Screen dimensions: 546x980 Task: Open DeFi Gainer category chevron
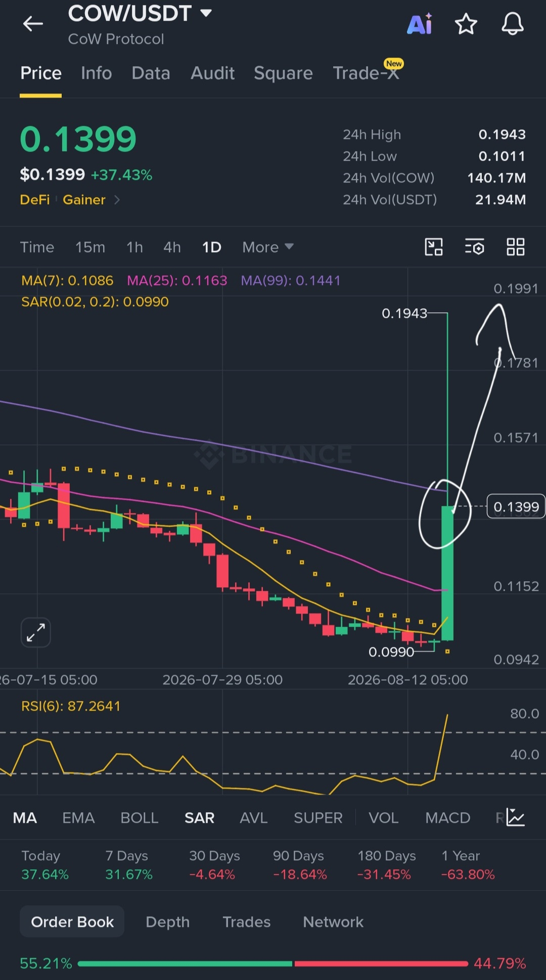click(117, 200)
